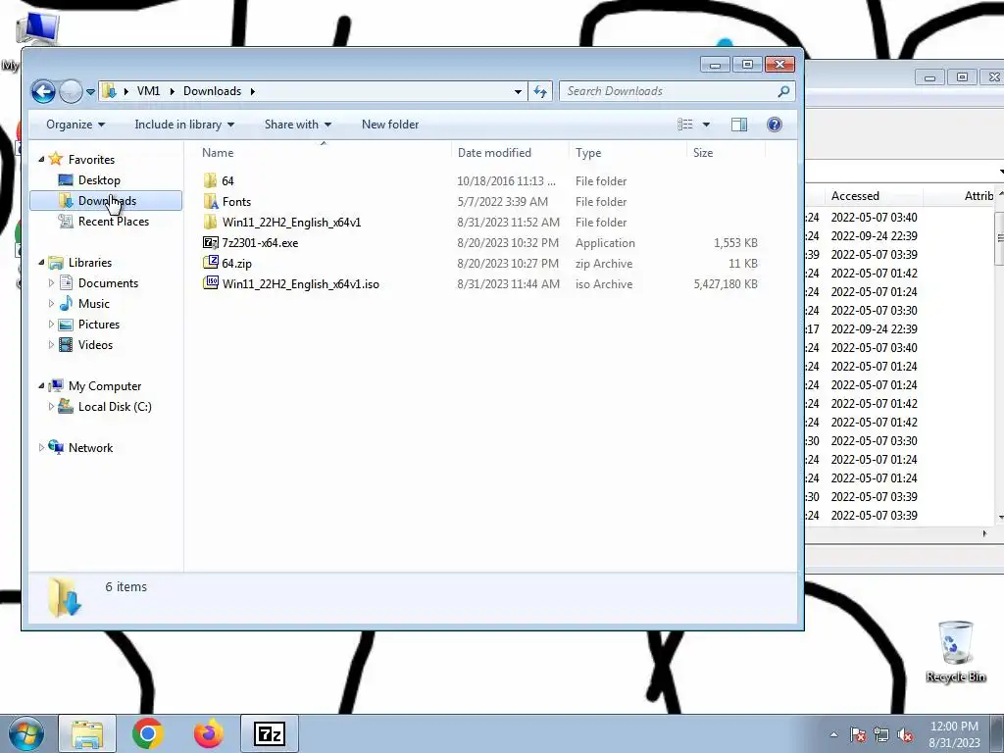Open the Pictures library
Image resolution: width=1004 pixels, height=753 pixels.
pyautogui.click(x=99, y=324)
